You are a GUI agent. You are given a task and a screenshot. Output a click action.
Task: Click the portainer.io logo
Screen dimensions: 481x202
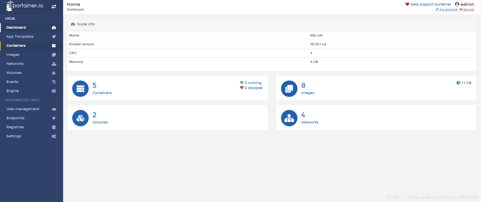click(x=25, y=6)
